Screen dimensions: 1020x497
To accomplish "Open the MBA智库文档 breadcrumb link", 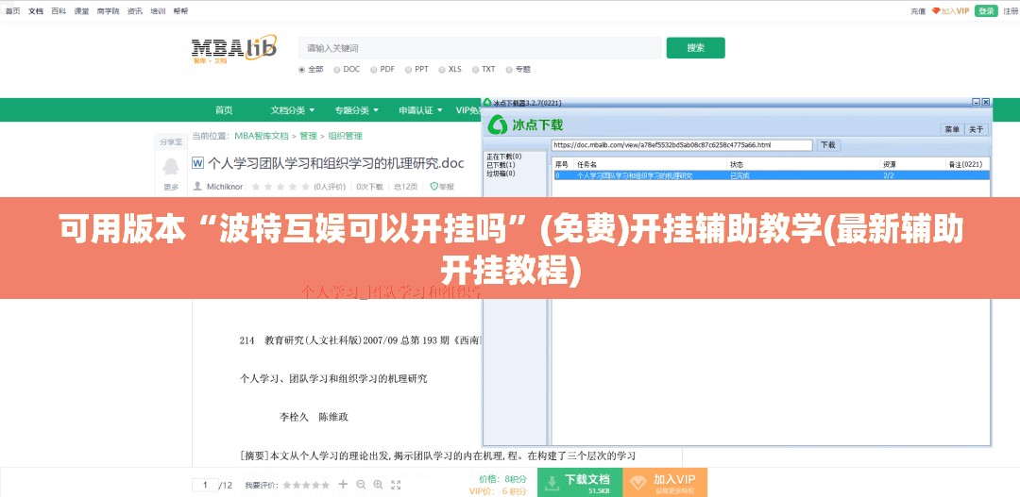I will (262, 136).
